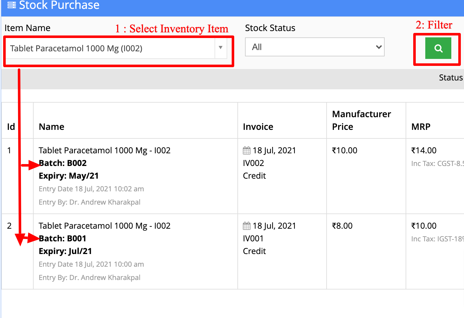Image resolution: width=464 pixels, height=318 pixels.
Task: Click the Stock Purchase title
Action: 59,5
